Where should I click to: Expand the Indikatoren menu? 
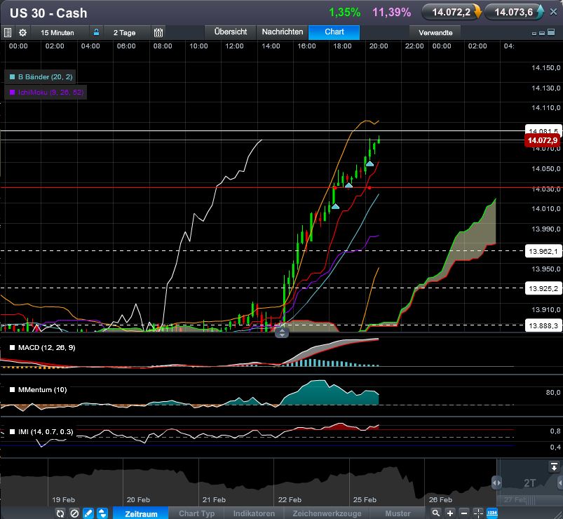(x=254, y=513)
